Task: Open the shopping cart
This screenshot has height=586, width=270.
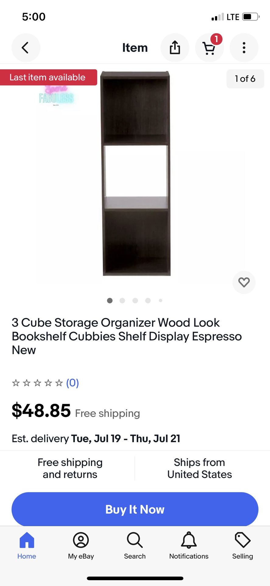Action: click(209, 48)
